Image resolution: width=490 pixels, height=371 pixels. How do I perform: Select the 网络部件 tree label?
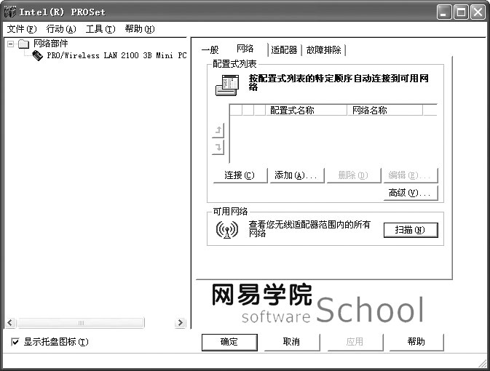tap(51, 44)
